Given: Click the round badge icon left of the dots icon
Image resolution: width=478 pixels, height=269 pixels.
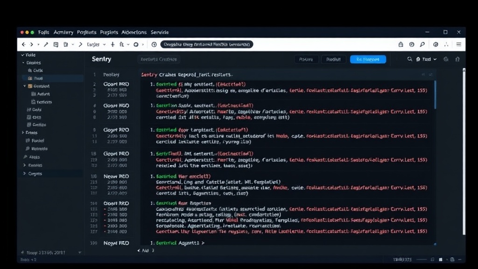Looking at the screenshot, I should 436,44.
